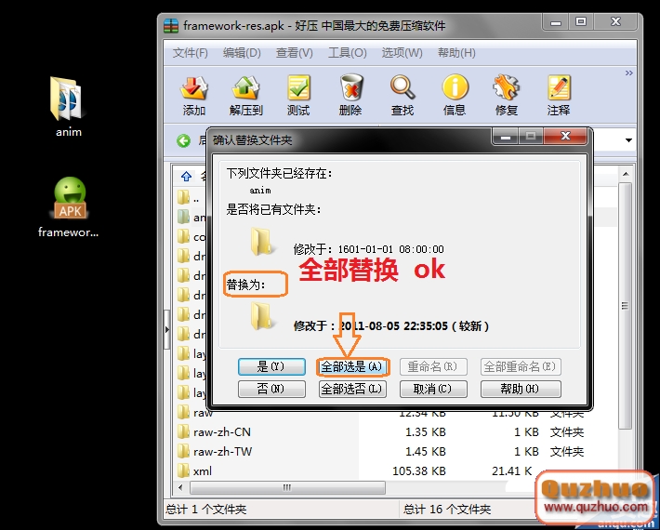
Task: Click the horizontal scrollbar thumb
Action: (x=287, y=487)
